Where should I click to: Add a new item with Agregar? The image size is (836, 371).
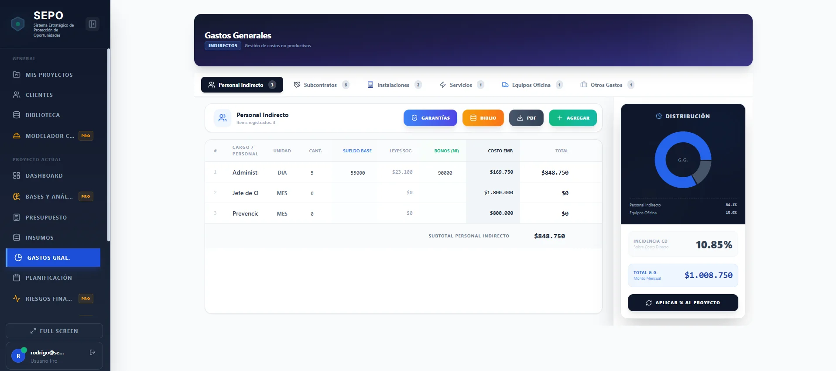pyautogui.click(x=572, y=118)
